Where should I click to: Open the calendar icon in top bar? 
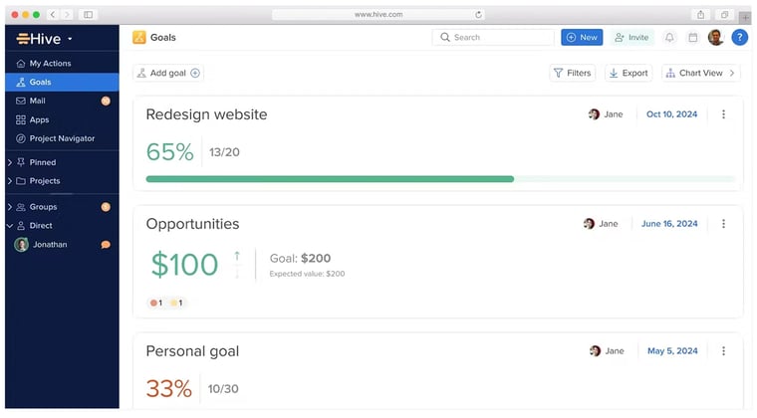[x=693, y=38]
